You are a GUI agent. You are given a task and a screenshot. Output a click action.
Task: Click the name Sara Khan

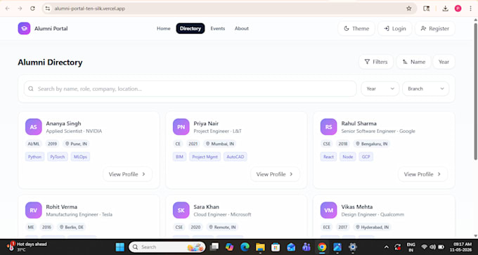point(207,207)
